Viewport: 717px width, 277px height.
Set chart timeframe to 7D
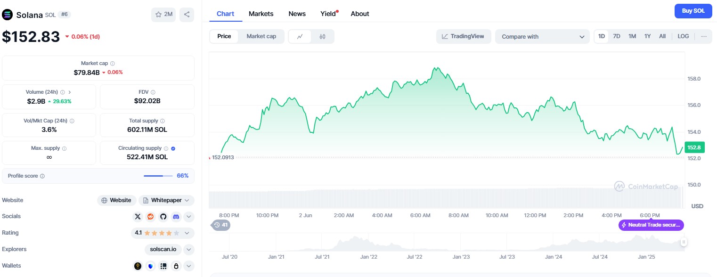click(617, 36)
